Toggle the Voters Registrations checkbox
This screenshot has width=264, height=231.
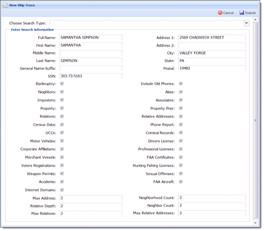tap(62, 165)
